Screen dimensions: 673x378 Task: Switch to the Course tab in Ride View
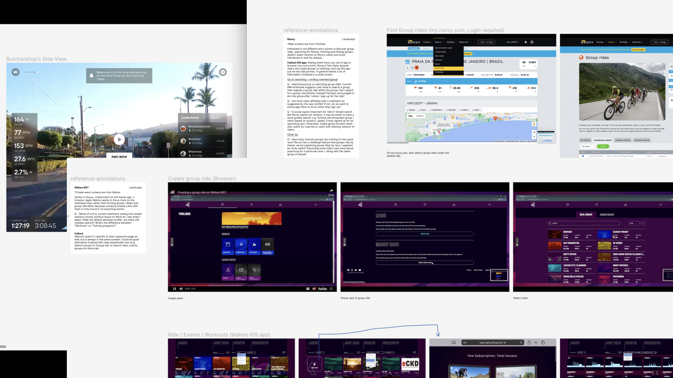215,118
